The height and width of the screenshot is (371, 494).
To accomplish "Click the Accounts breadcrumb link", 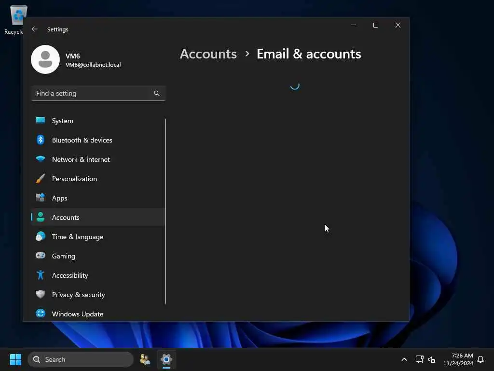I will [x=208, y=54].
